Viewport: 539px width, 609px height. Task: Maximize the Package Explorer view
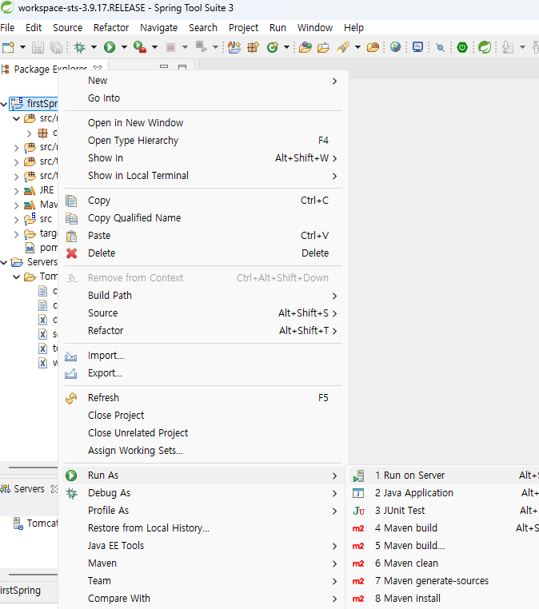point(182,67)
